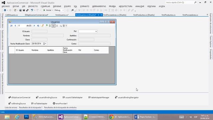The width and height of the screenshot is (213, 120).
Task: Select the dSAplicacionComercial component in tray
Action: [x=19, y=97]
